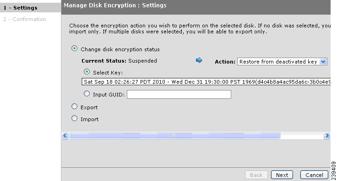Click Restore from deactivated key combo box

click(x=282, y=62)
